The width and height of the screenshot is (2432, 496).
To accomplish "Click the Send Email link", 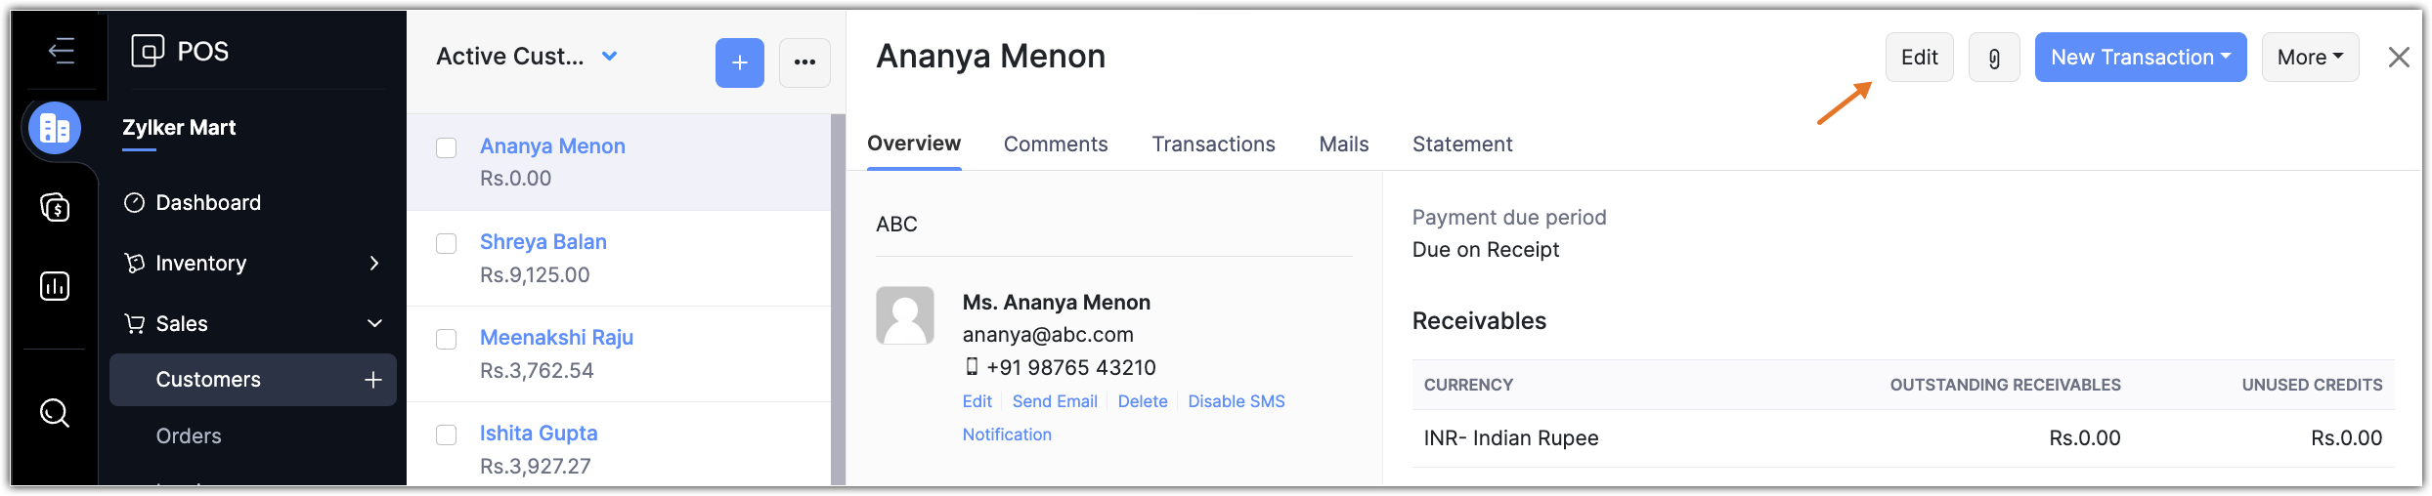I will [x=1055, y=401].
